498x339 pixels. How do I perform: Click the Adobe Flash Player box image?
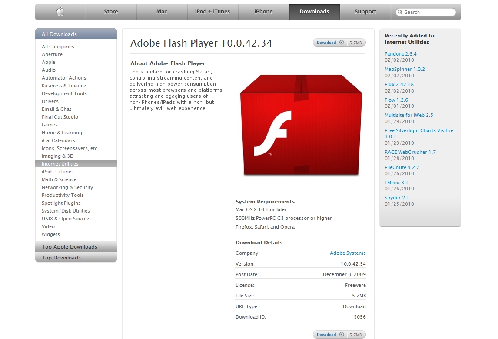(301, 125)
